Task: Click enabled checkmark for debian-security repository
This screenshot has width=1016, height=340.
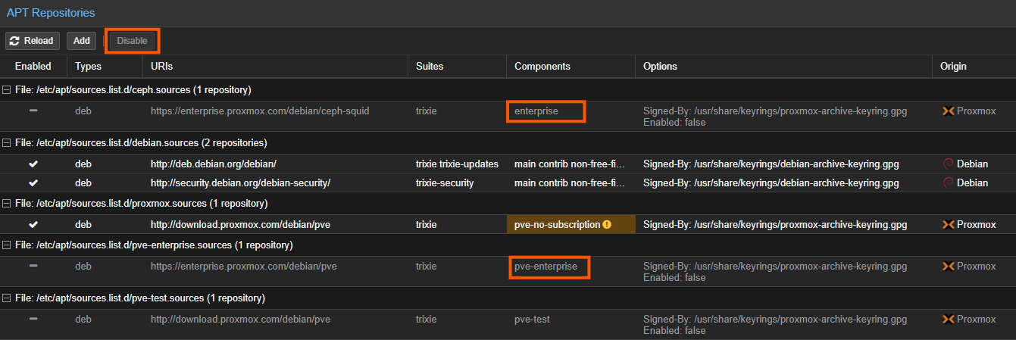Action: 33,183
